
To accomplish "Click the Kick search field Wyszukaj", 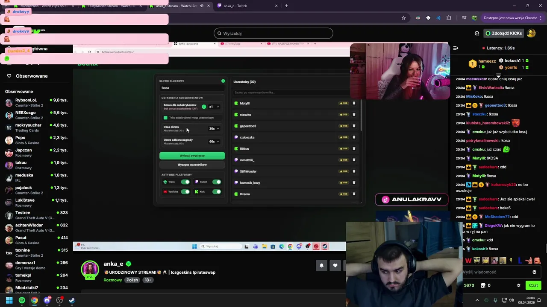I will click(273, 33).
